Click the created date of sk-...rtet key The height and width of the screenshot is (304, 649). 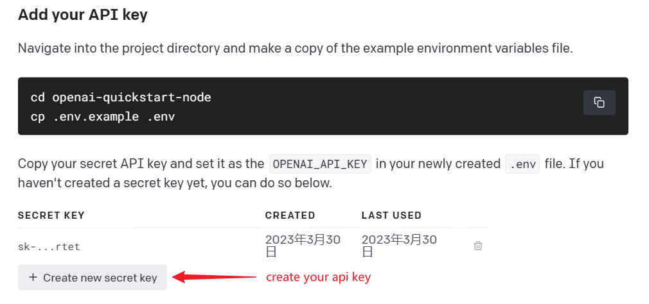(303, 246)
